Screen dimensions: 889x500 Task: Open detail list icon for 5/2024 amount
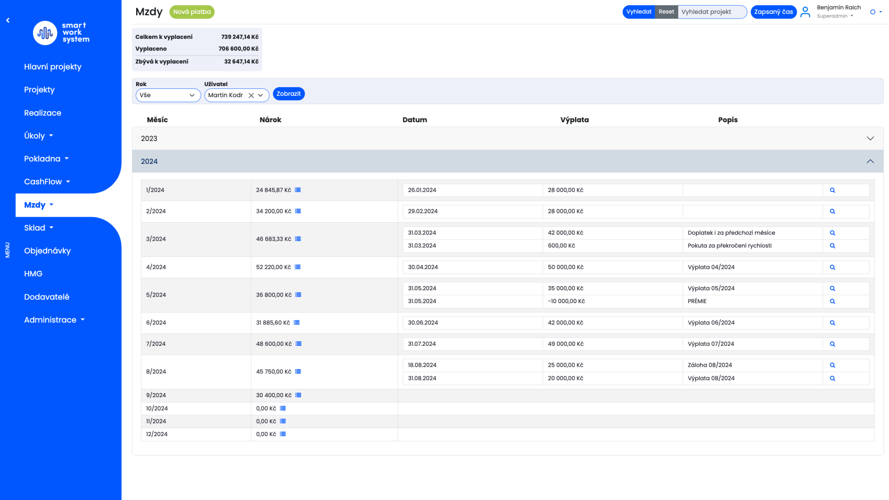click(x=298, y=295)
